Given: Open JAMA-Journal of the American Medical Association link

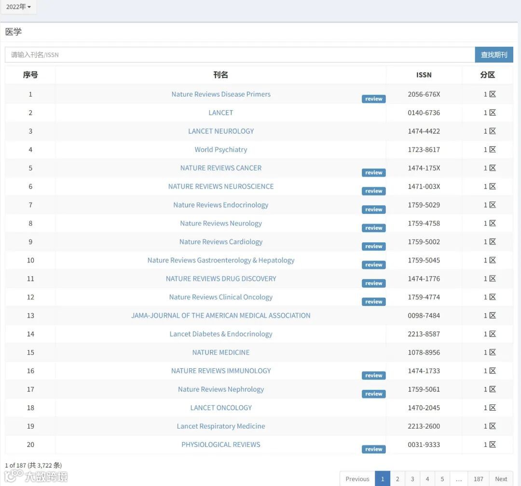Looking at the screenshot, I should (x=220, y=316).
